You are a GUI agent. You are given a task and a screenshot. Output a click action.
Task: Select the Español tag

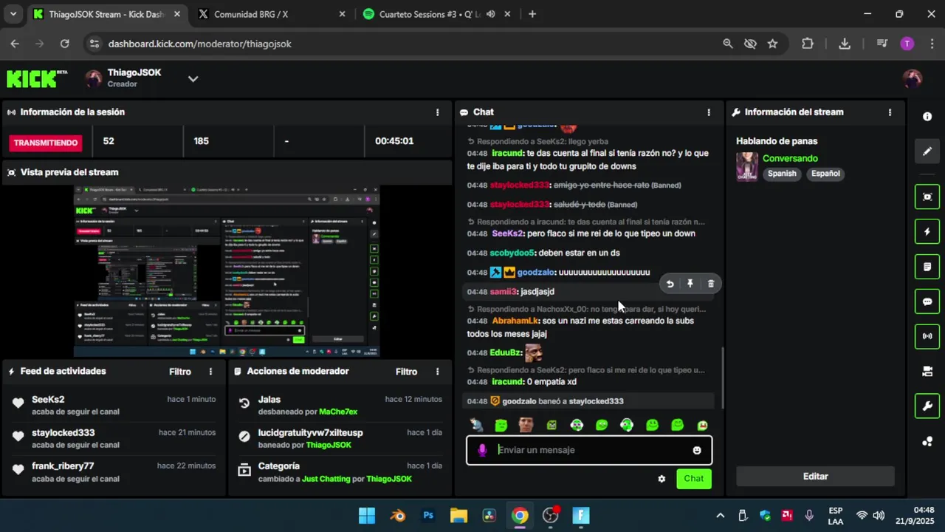[825, 174]
